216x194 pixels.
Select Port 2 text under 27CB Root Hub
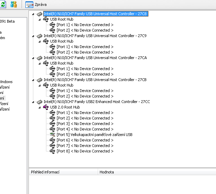(85, 96)
